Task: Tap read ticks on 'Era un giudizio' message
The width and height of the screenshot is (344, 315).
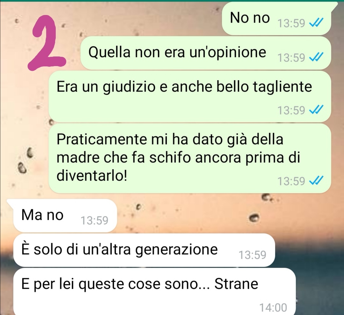Action: 316,110
